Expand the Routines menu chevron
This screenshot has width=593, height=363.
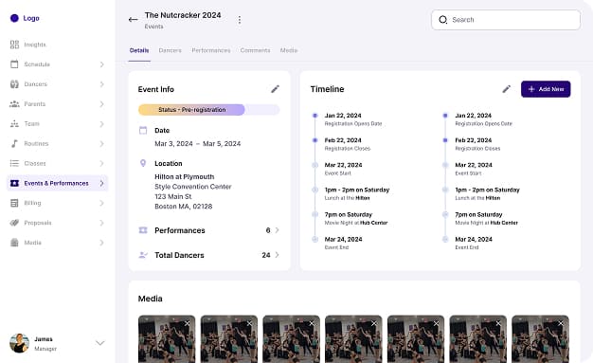click(x=101, y=143)
